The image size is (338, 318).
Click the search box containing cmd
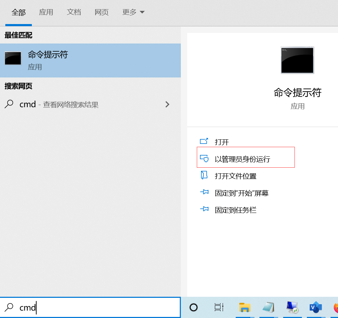point(90,307)
